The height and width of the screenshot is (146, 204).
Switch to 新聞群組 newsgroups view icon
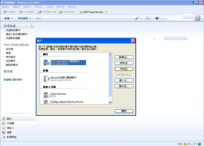[x=4, y=137]
